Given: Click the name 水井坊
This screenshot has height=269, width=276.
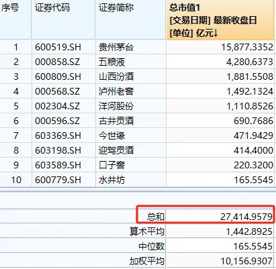Looking at the screenshot, I should coord(111,180).
